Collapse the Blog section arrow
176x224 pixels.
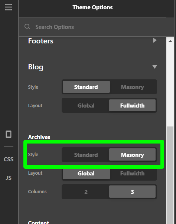[x=154, y=67]
